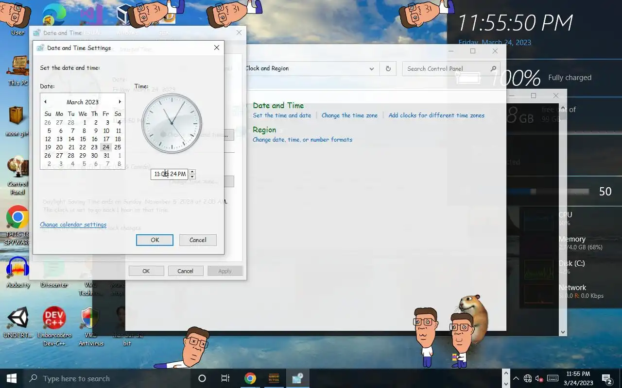Image resolution: width=622 pixels, height=388 pixels.
Task: Click March 2023 calendar header
Action: (x=83, y=102)
